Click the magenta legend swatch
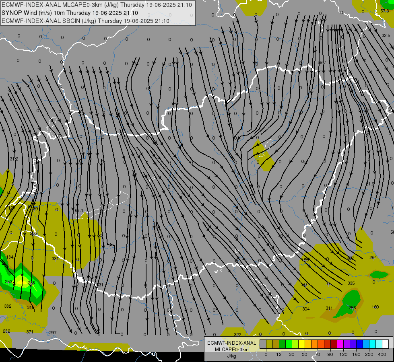The height and width of the screenshot is (362, 394). pyautogui.click(x=340, y=344)
